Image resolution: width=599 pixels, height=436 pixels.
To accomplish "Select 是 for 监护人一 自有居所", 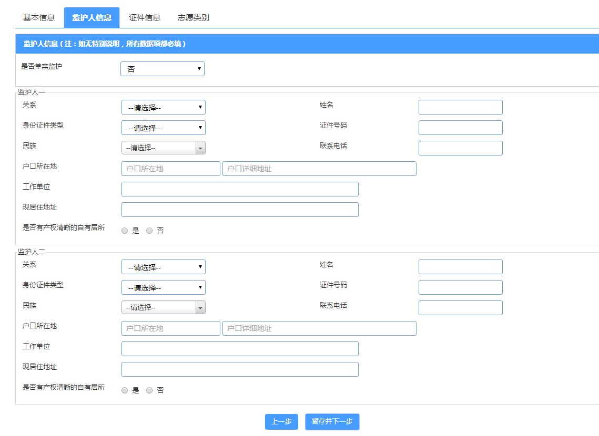I will [125, 231].
